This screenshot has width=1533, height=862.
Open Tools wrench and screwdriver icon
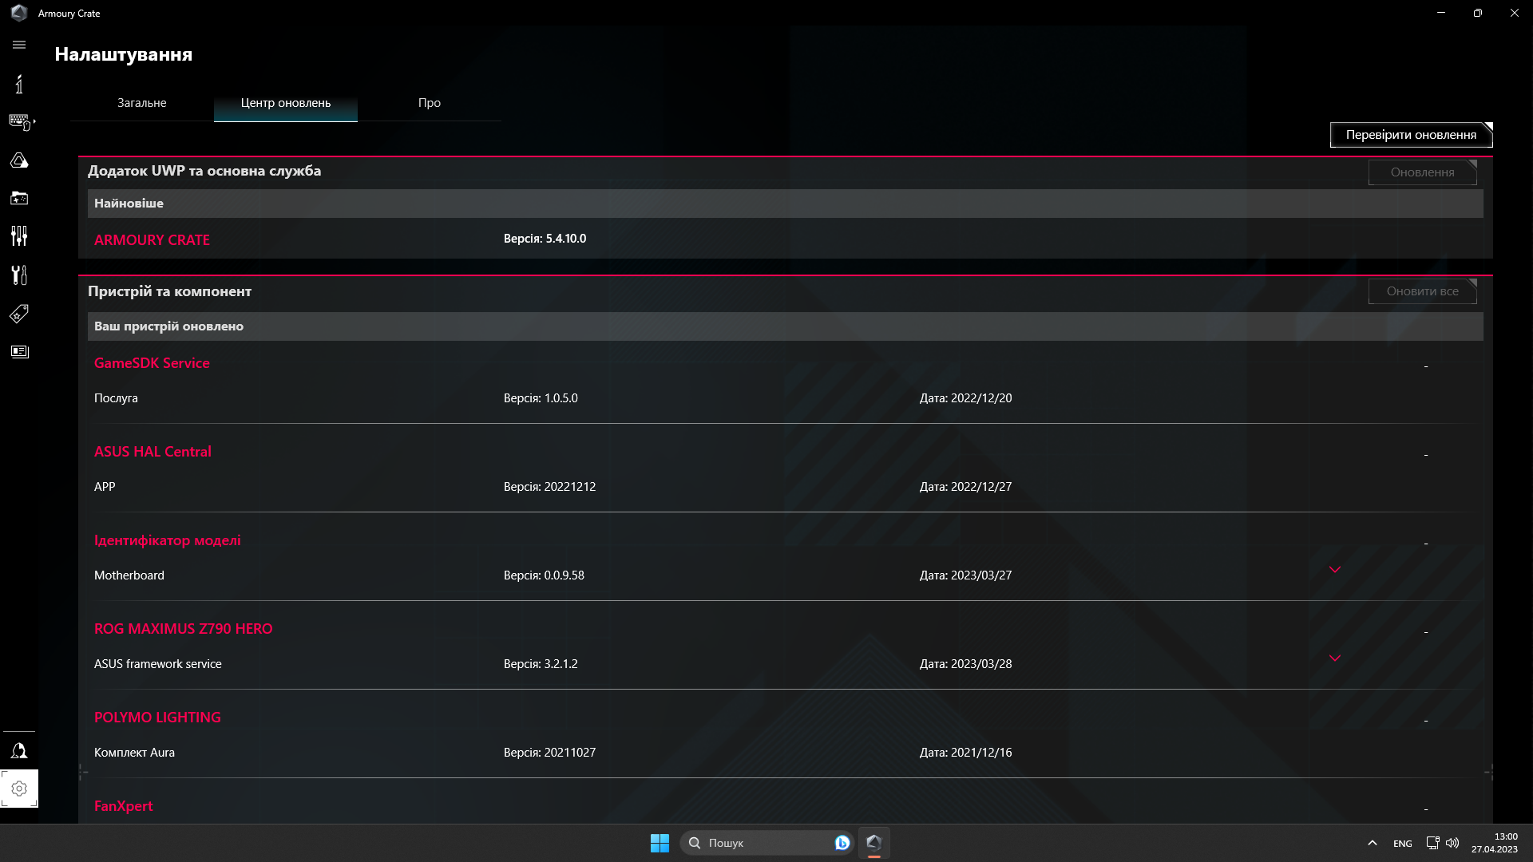point(19,275)
